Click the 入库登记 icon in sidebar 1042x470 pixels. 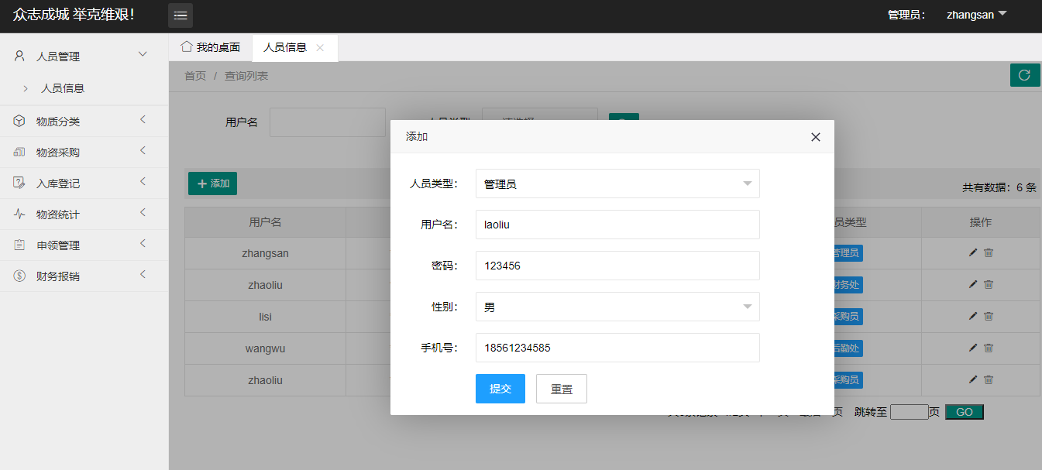click(20, 183)
